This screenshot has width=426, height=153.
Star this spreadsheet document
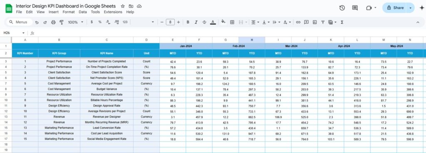pyautogui.click(x=123, y=6)
